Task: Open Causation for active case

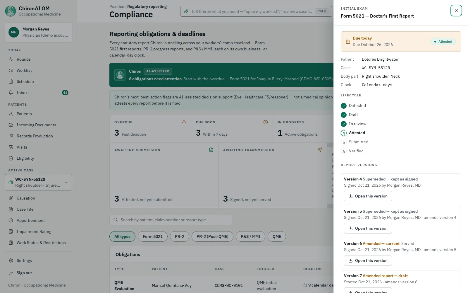Action: click(38, 198)
